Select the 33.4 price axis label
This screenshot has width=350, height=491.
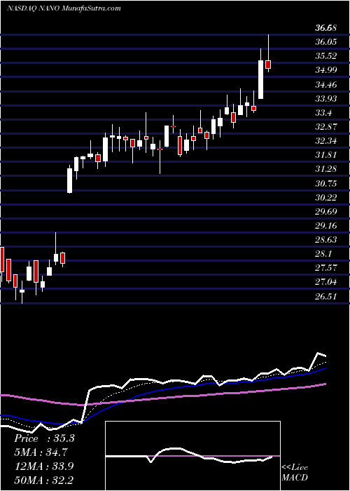tap(323, 113)
